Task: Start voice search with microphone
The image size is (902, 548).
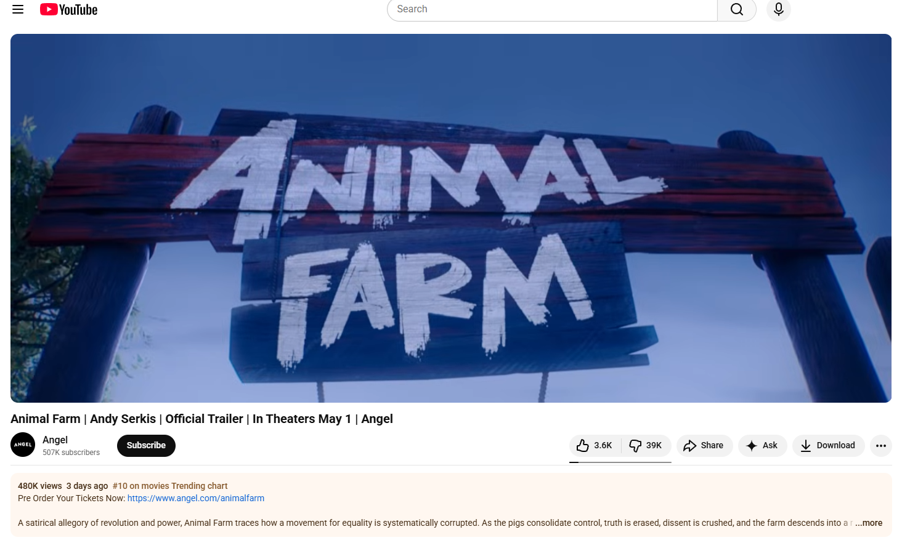Action: 779,9
